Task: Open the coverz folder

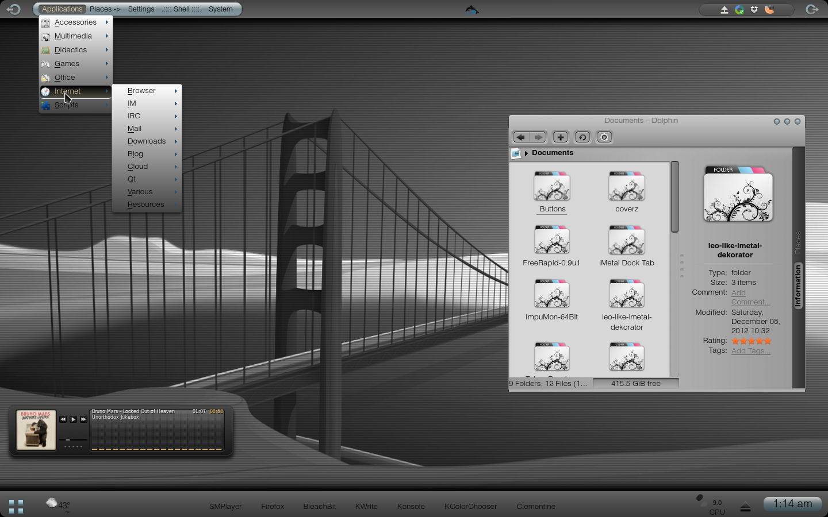Action: tap(627, 192)
